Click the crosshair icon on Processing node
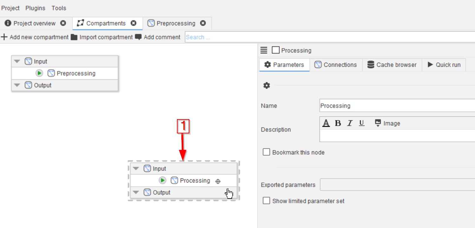 (x=218, y=181)
